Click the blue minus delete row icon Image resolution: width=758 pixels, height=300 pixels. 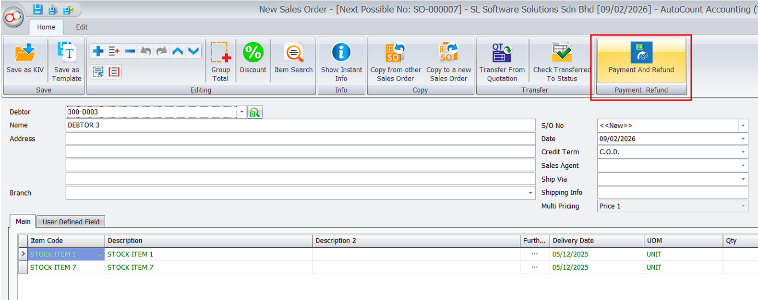pyautogui.click(x=130, y=51)
